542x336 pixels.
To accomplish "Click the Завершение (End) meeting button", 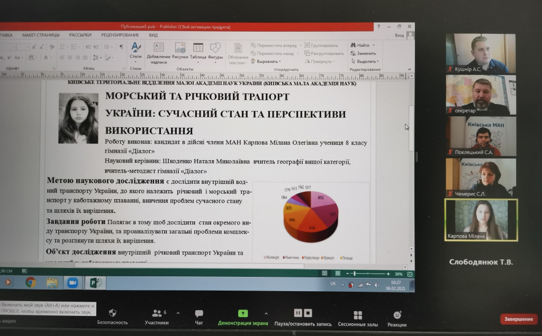I will click(519, 319).
